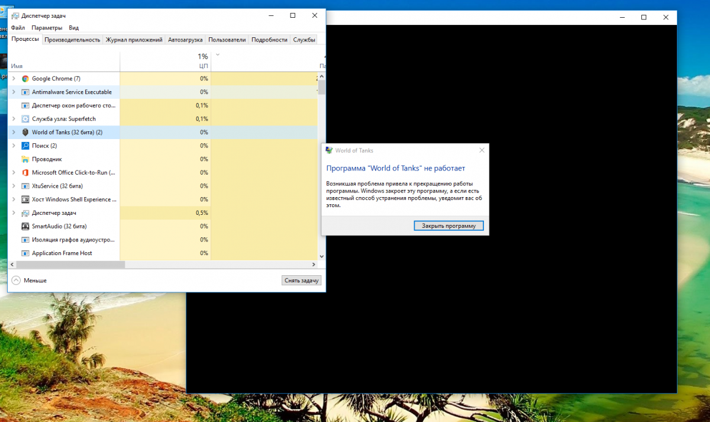Expand the Хост Windows Shell Experience row
This screenshot has width=710, height=422.
pos(14,199)
